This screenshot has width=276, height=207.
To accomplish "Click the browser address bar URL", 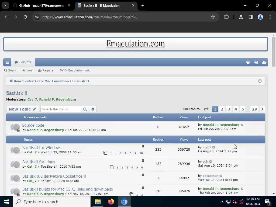I will pos(90,17).
